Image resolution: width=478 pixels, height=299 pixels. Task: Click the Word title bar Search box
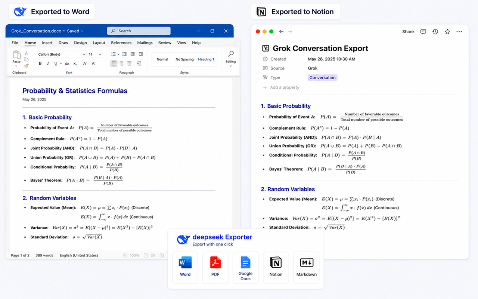click(139, 31)
